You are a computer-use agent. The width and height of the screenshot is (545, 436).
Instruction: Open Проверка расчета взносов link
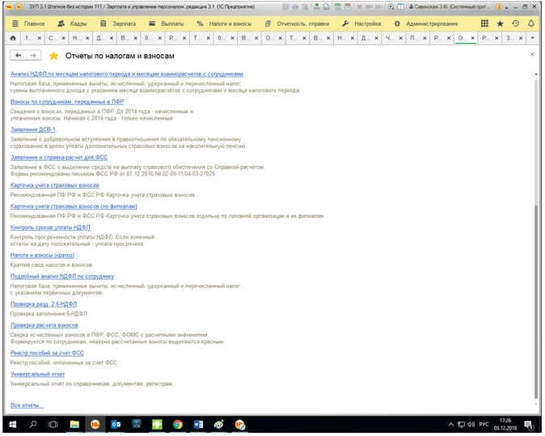pyautogui.click(x=44, y=325)
